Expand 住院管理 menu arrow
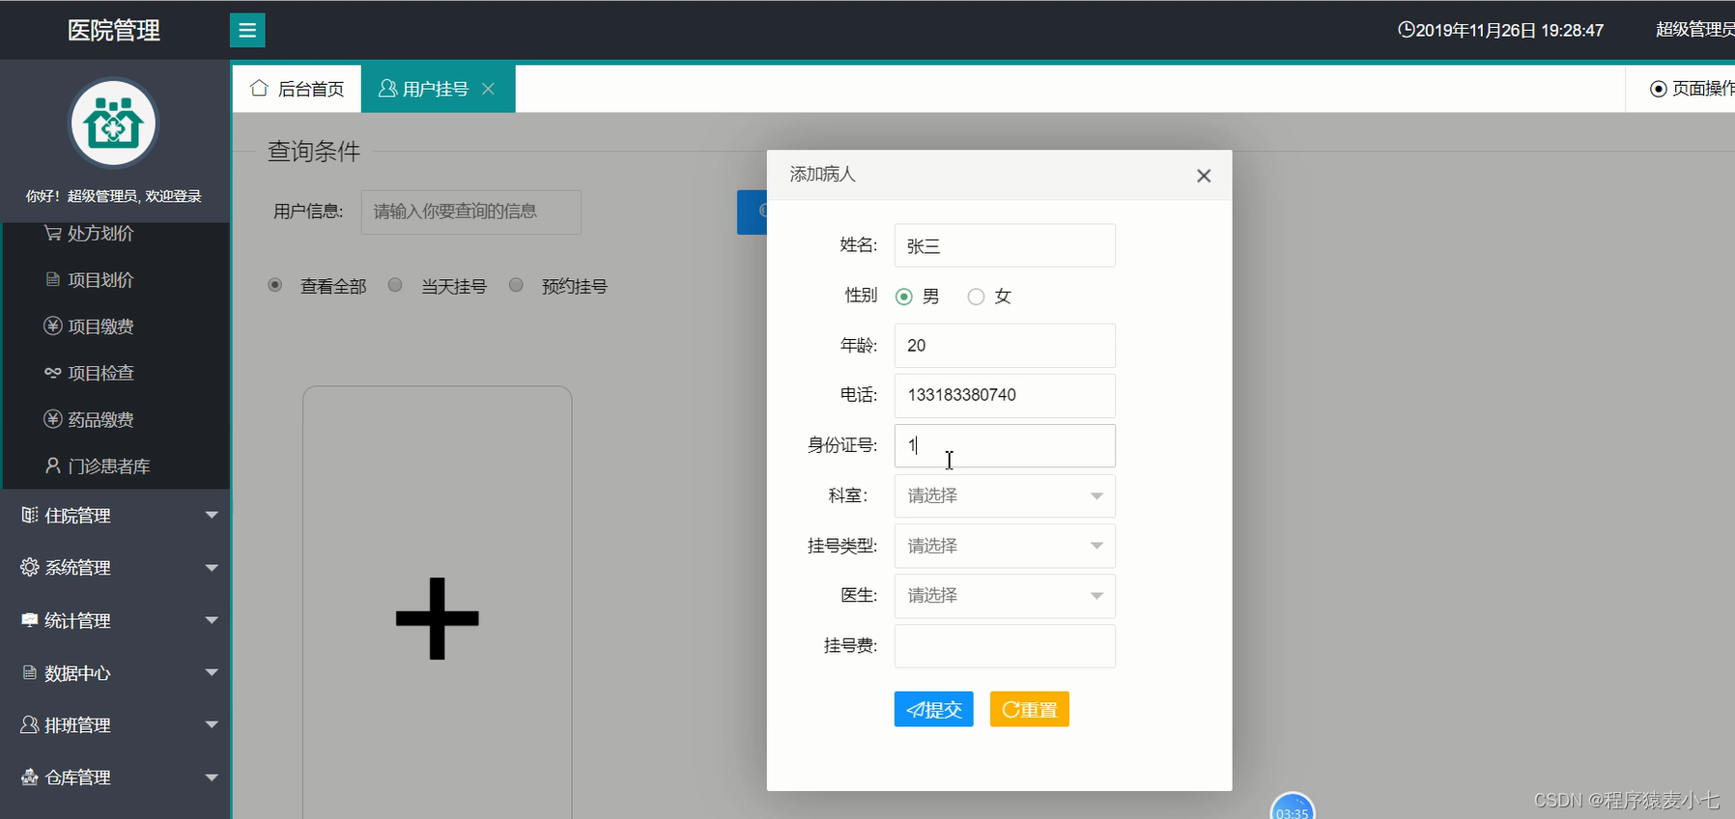1735x819 pixels. click(x=212, y=516)
